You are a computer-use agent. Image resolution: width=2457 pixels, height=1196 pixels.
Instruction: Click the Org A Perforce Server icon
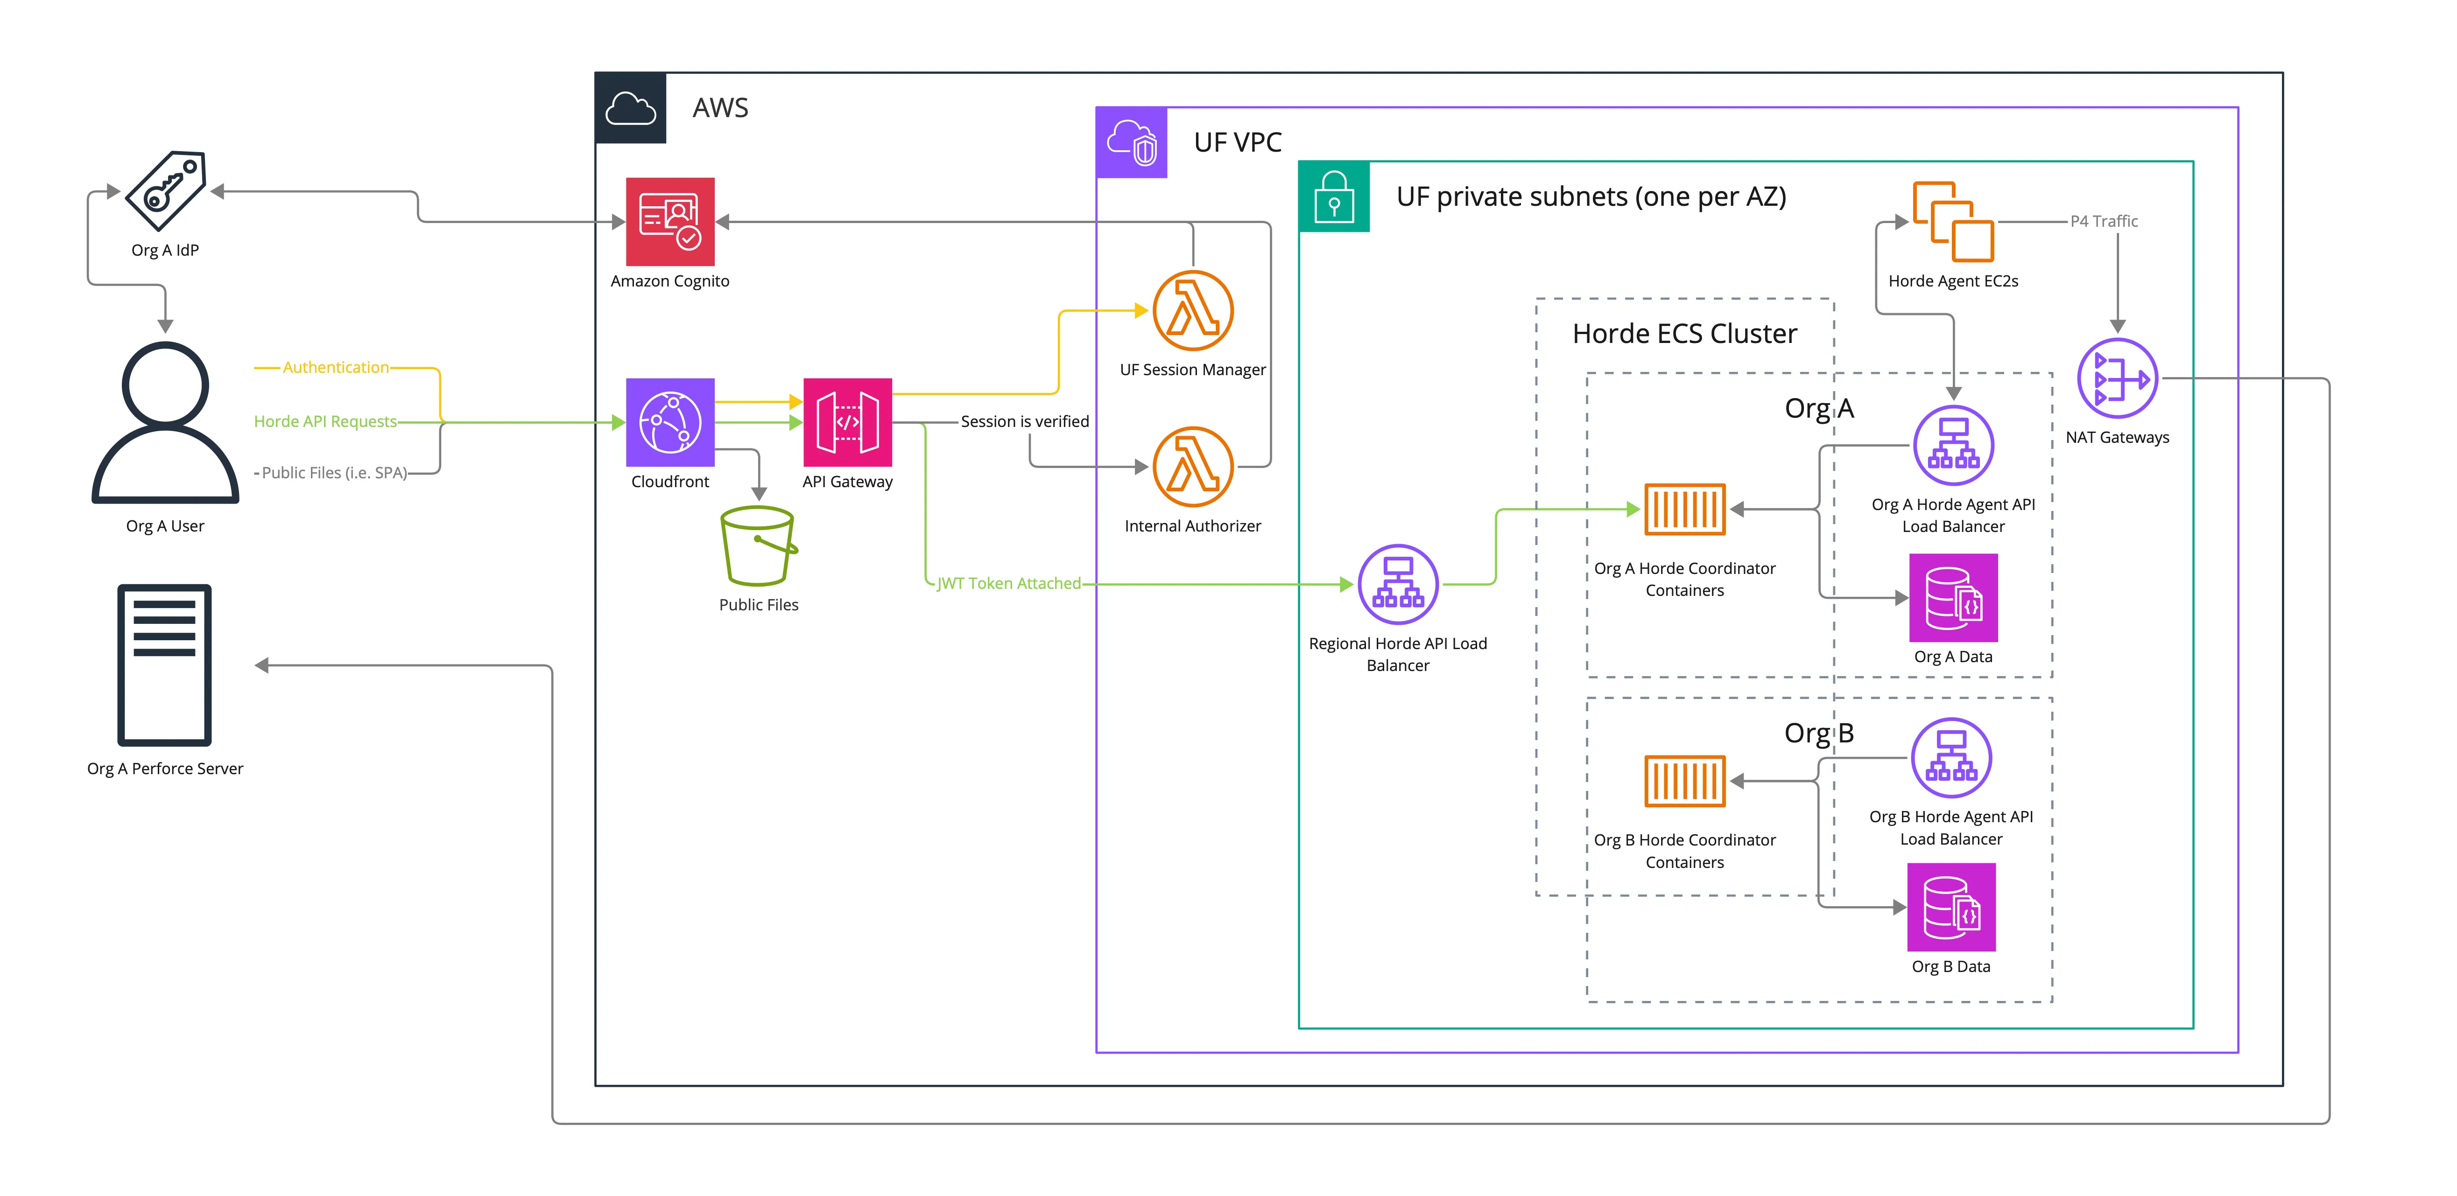(x=164, y=665)
